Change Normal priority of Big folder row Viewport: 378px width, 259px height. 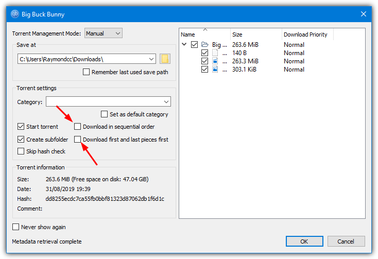pyautogui.click(x=294, y=45)
